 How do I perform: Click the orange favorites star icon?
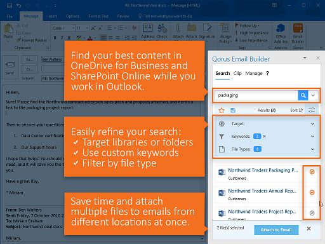222,111
